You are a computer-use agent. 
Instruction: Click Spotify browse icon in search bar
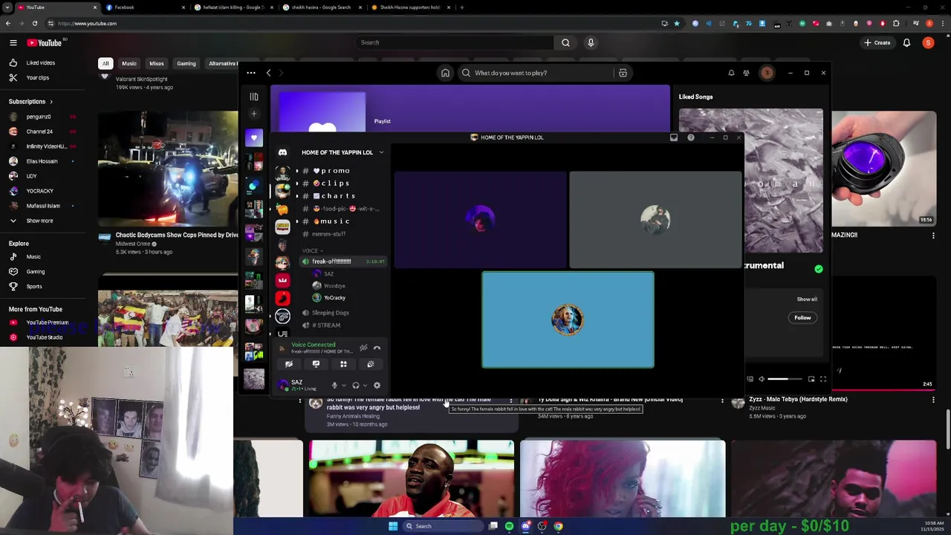pyautogui.click(x=623, y=73)
